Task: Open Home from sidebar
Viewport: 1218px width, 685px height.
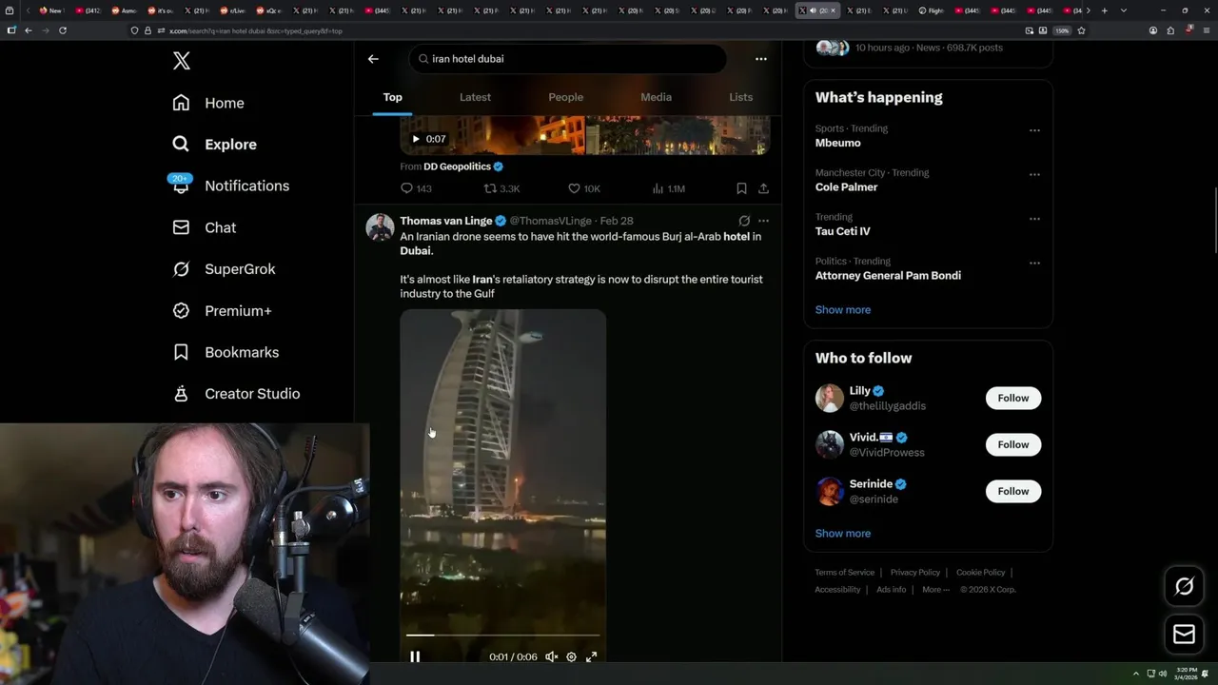Action: click(208, 103)
